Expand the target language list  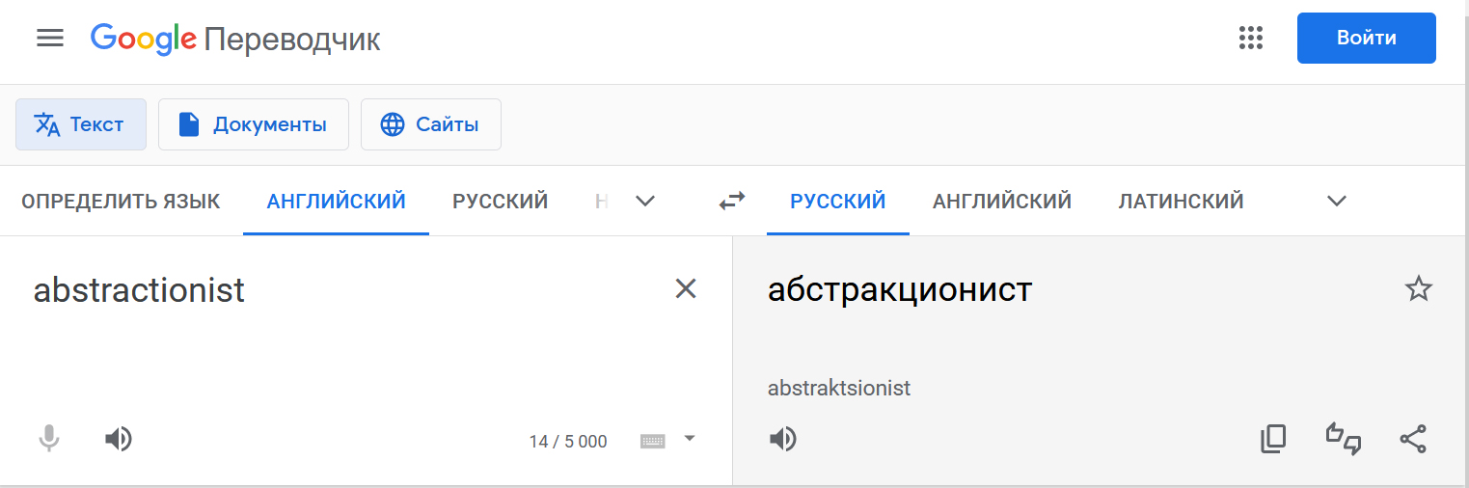coord(1336,201)
